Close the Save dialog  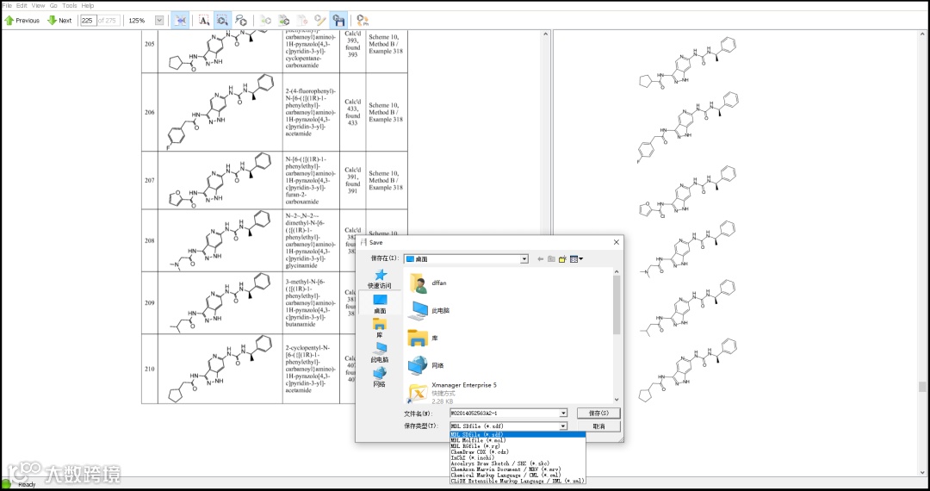(617, 242)
